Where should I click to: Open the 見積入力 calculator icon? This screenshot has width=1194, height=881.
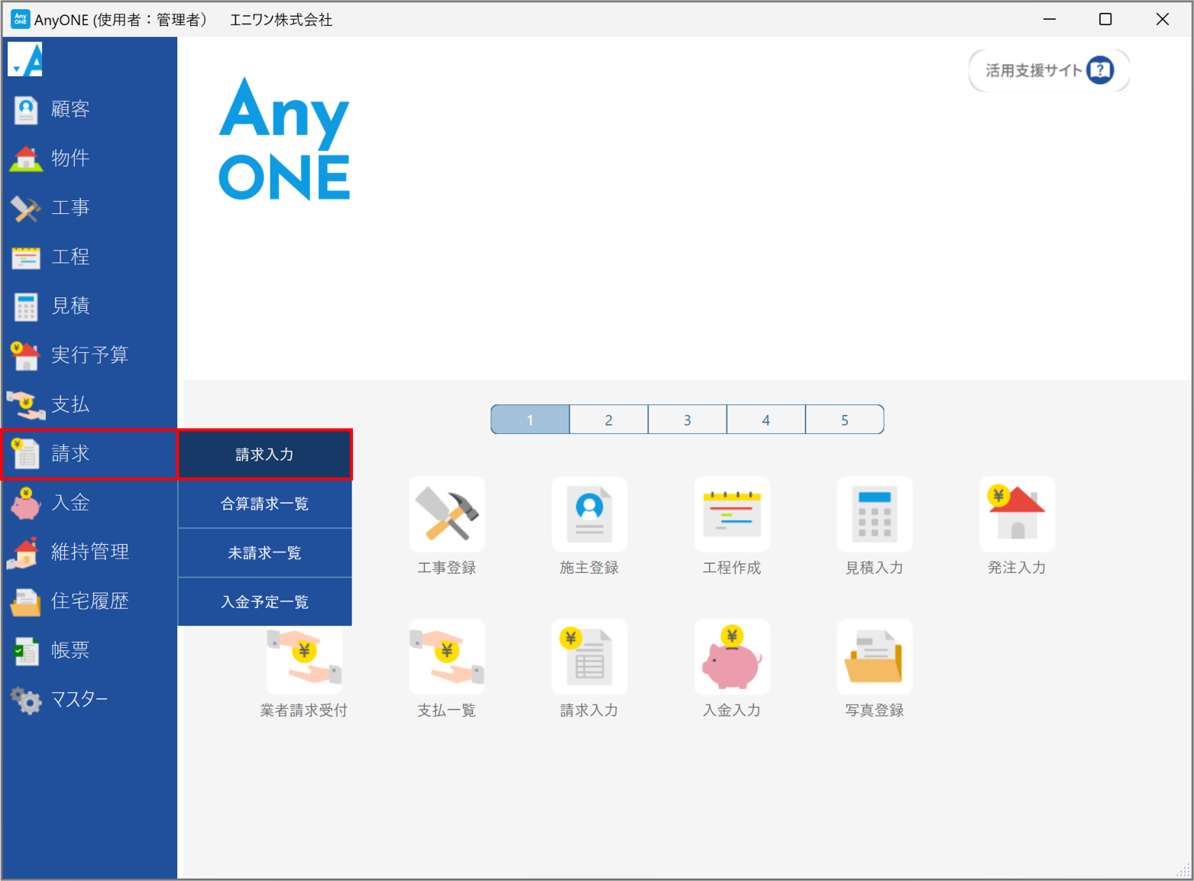click(874, 514)
